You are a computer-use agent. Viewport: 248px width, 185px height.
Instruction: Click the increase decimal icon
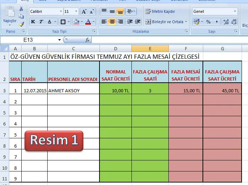[225, 22]
